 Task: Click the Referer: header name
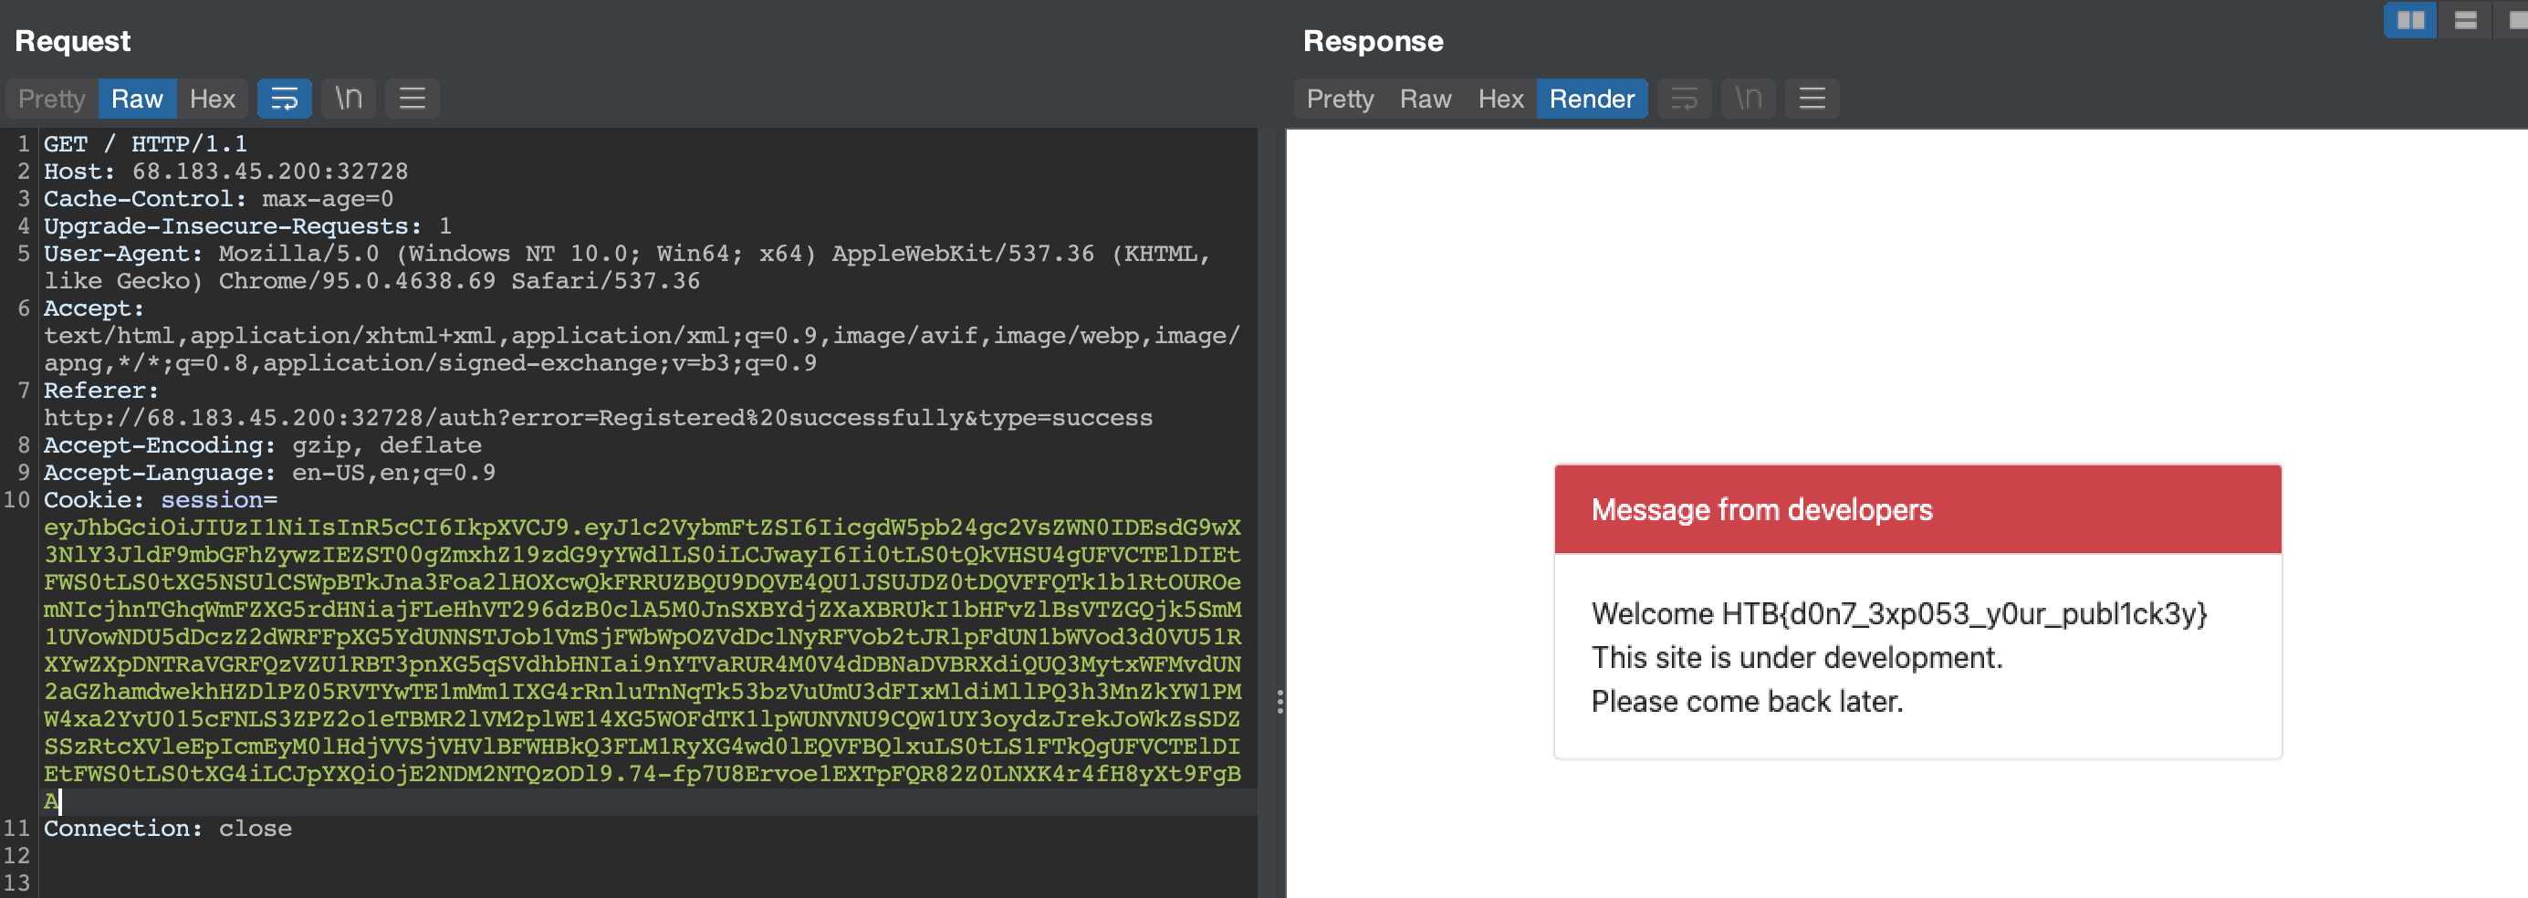click(101, 391)
